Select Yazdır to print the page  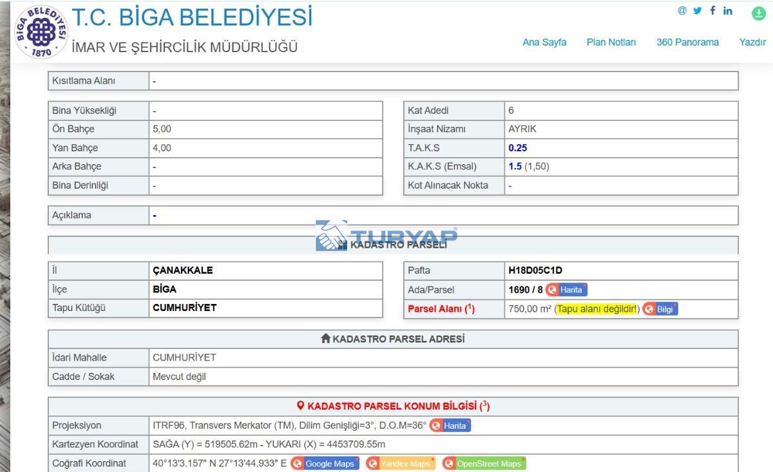pyautogui.click(x=752, y=42)
